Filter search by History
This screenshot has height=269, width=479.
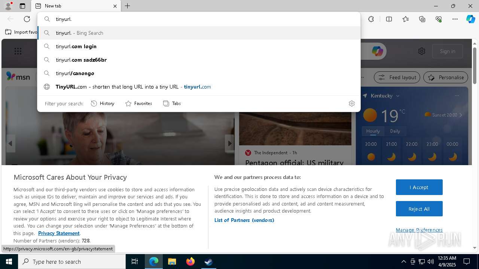click(x=103, y=103)
